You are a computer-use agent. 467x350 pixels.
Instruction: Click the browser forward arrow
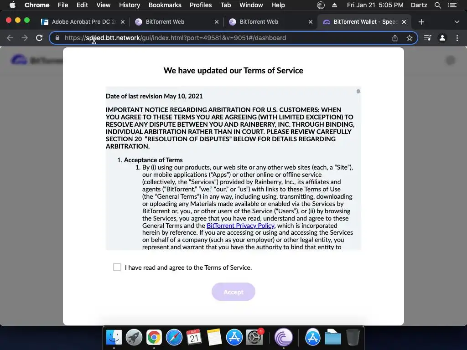[25, 38]
